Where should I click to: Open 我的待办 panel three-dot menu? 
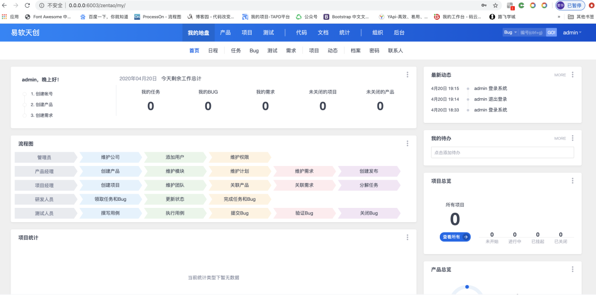coord(573,138)
